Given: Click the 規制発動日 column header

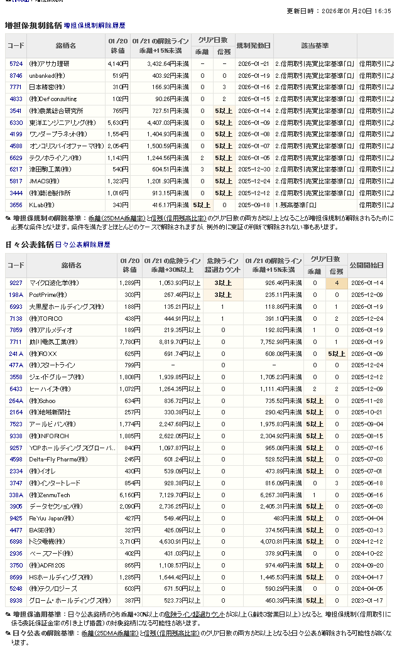Looking at the screenshot, I should (x=254, y=46).
